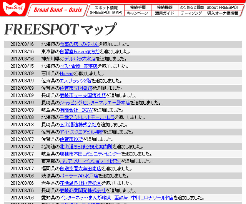Open バリアフリーペンション「すばる」 link

pyautogui.click(x=90, y=161)
